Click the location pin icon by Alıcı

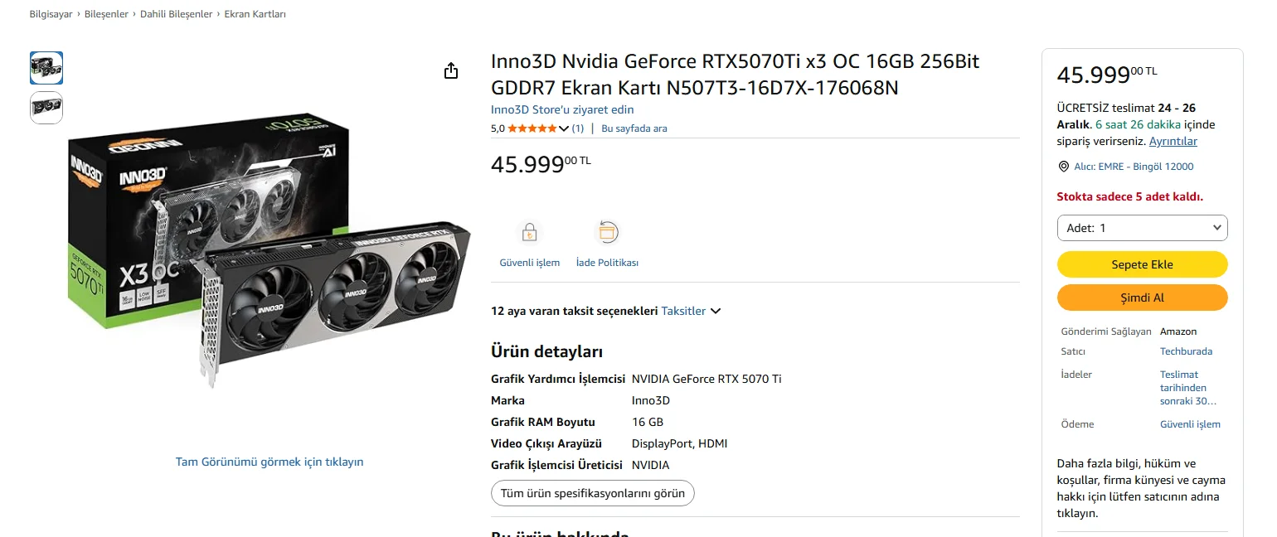tap(1064, 167)
